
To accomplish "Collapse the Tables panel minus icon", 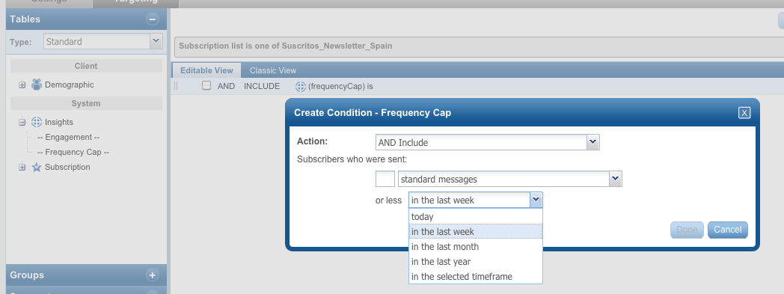I will tap(152, 19).
